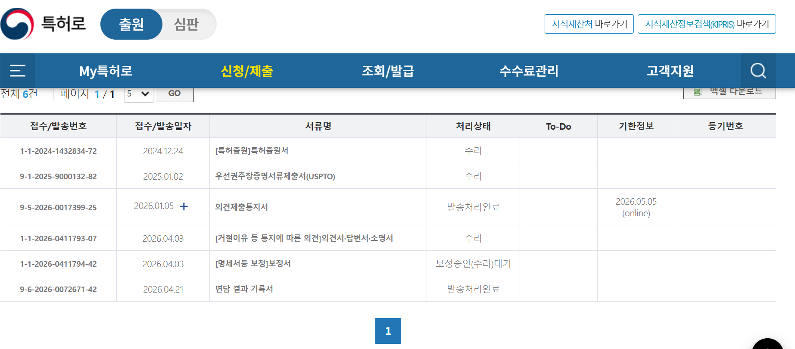This screenshot has height=349, width=795.
Task: Click the date 2026.01.05
Action: pos(153,206)
